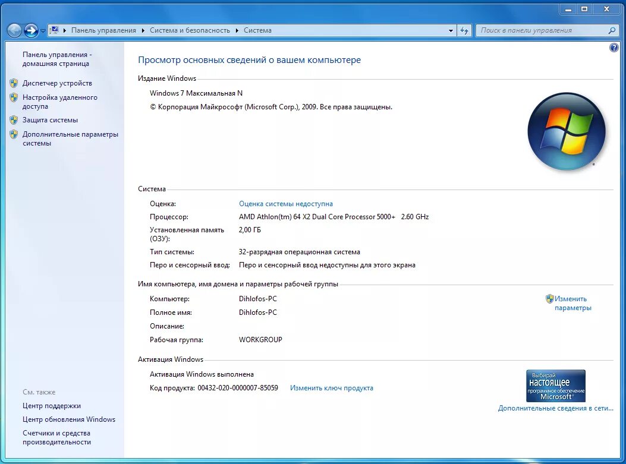626x464 pixels.
Task: Click Оценка системы недоступна link
Action: point(286,204)
